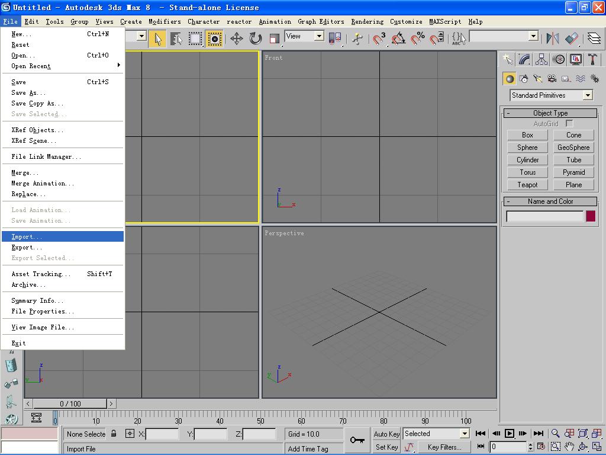Collapse the Name and Color rollout
Screen dimensions: 606x455
click(550, 201)
